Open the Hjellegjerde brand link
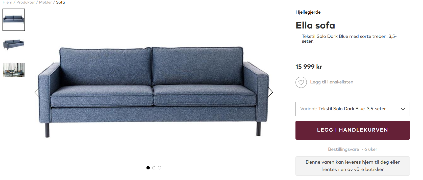423x180 pixels. [x=308, y=12]
